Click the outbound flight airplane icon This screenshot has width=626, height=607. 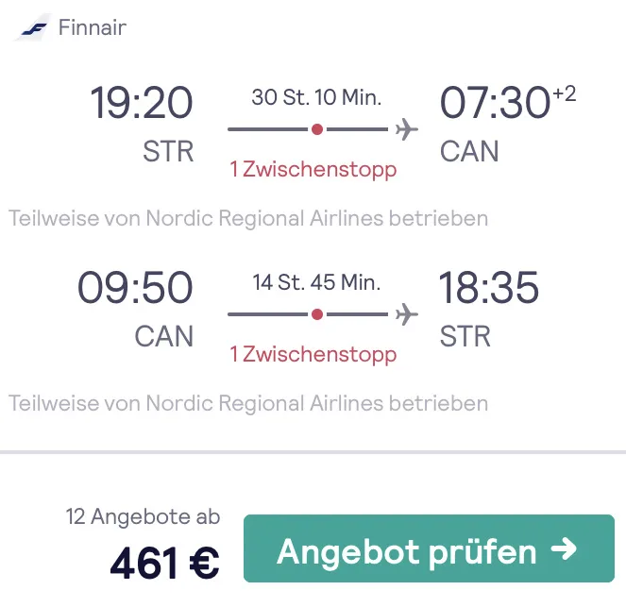407,128
